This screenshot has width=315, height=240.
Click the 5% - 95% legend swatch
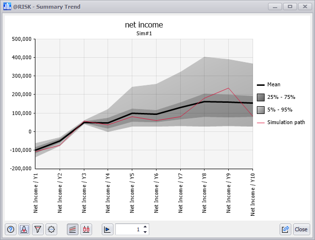[x=260, y=110]
